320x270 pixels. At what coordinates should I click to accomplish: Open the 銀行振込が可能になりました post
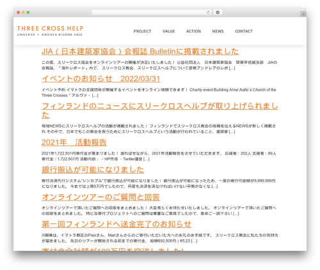click(93, 170)
